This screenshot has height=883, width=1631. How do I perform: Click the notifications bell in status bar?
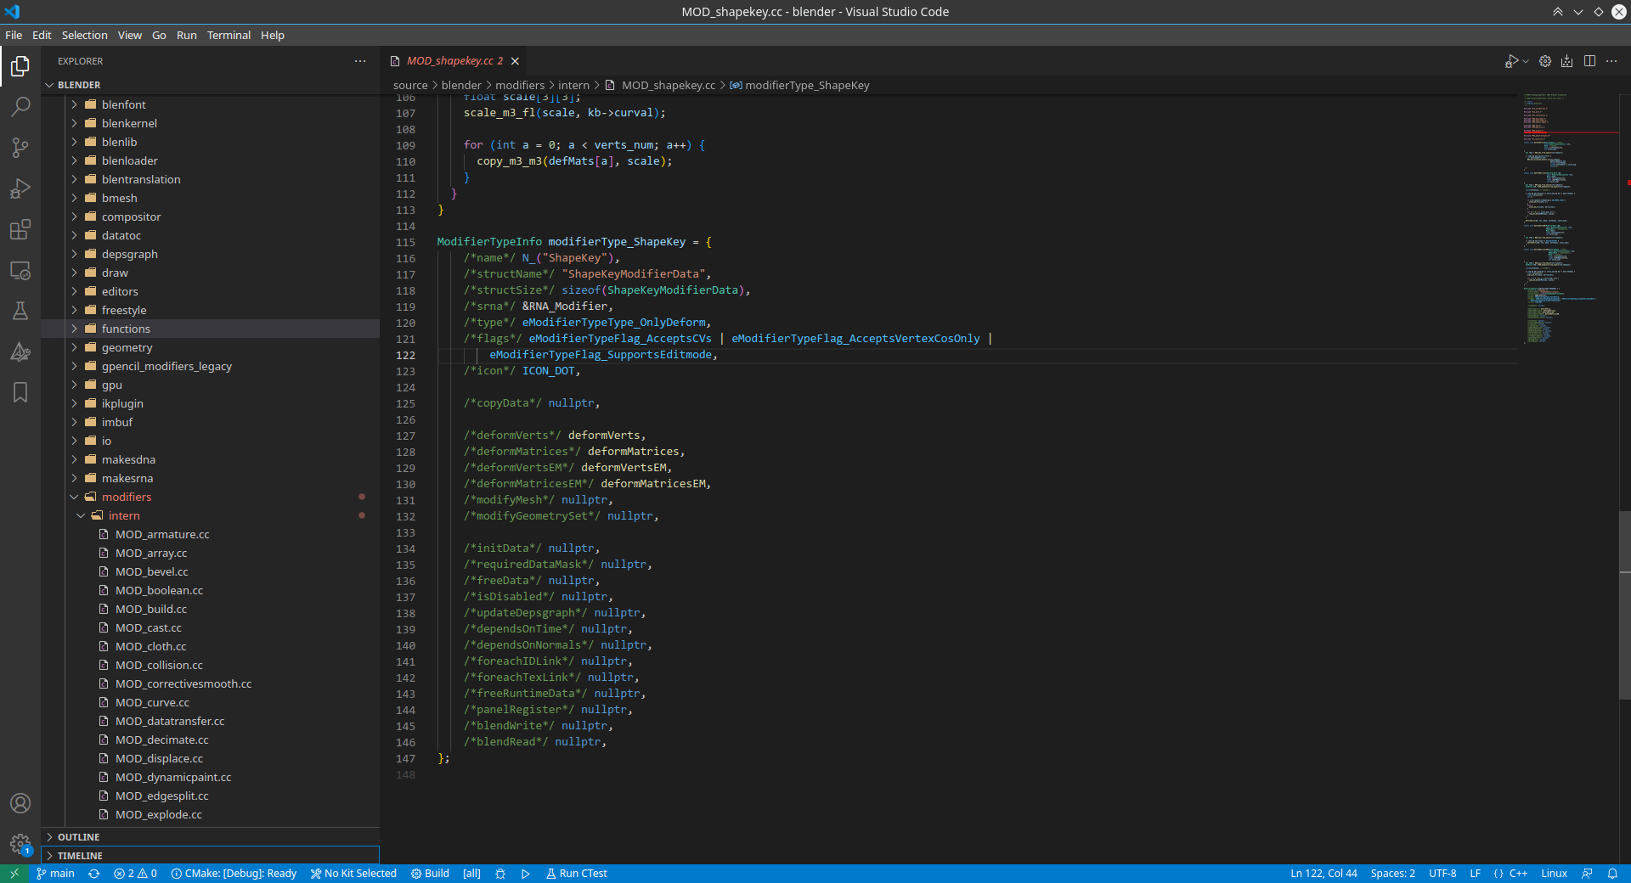(1612, 874)
